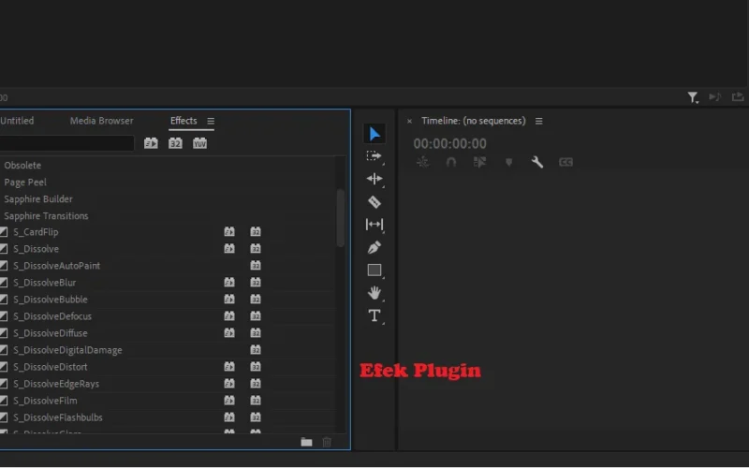Select the S_DissolveDiffuse transition

tap(51, 333)
